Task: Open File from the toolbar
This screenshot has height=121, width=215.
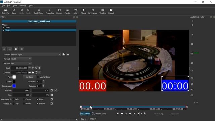Action: point(5,11)
